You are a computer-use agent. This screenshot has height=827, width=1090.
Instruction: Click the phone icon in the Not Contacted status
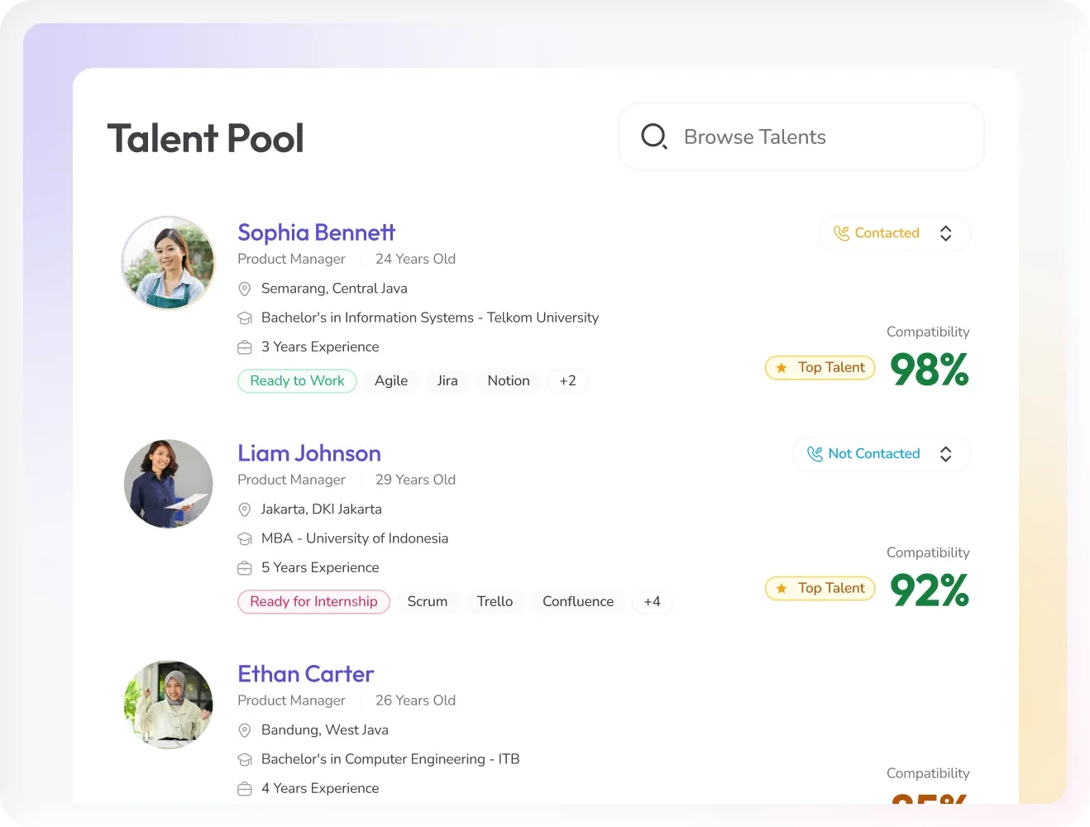tap(815, 454)
